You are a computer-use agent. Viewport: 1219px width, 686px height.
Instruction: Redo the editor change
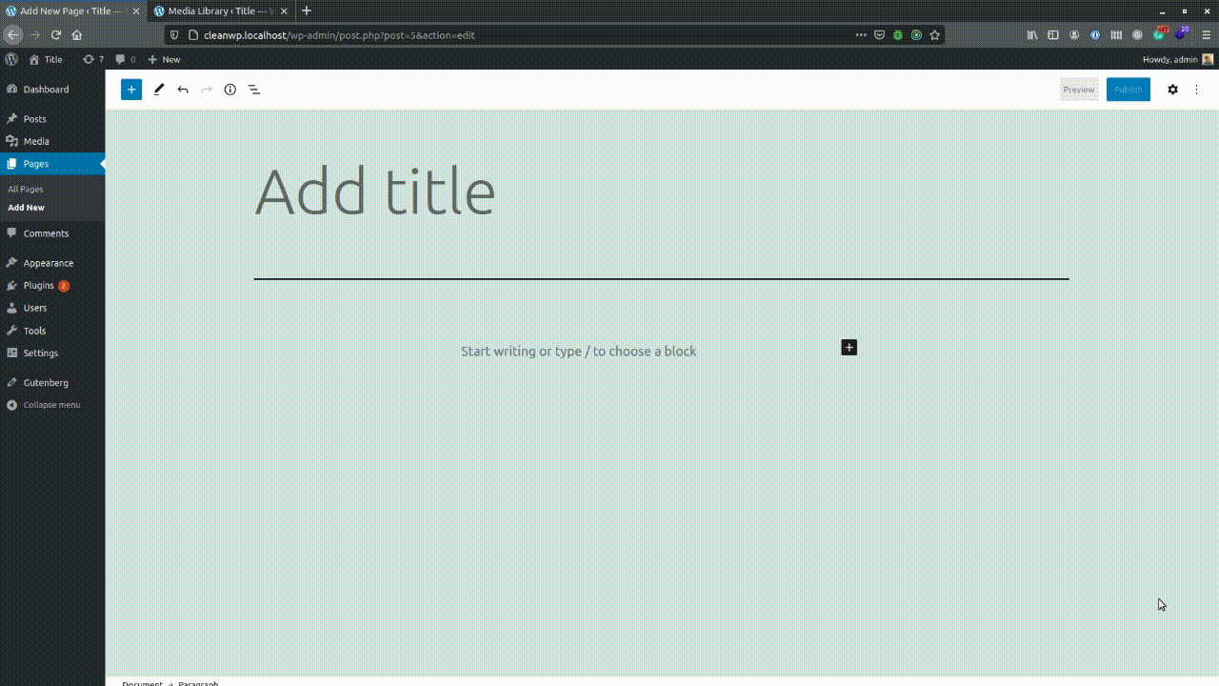click(207, 90)
